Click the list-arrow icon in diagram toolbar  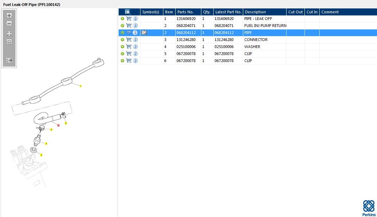coord(9,60)
